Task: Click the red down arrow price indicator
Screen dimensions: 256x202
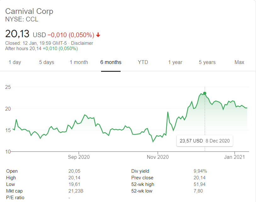Action: tap(98, 35)
